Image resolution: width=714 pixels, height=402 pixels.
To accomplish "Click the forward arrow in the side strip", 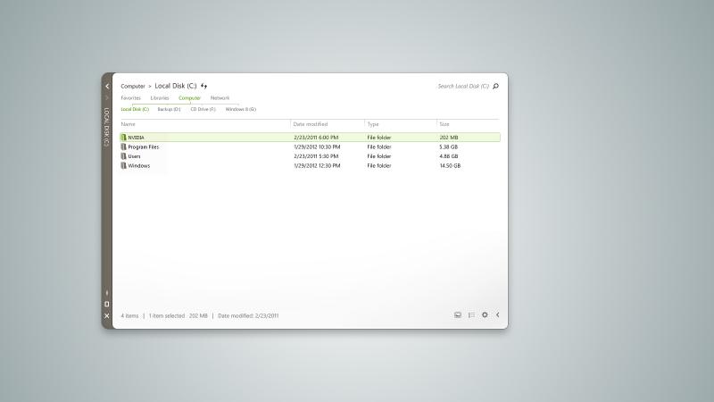I will (107, 97).
